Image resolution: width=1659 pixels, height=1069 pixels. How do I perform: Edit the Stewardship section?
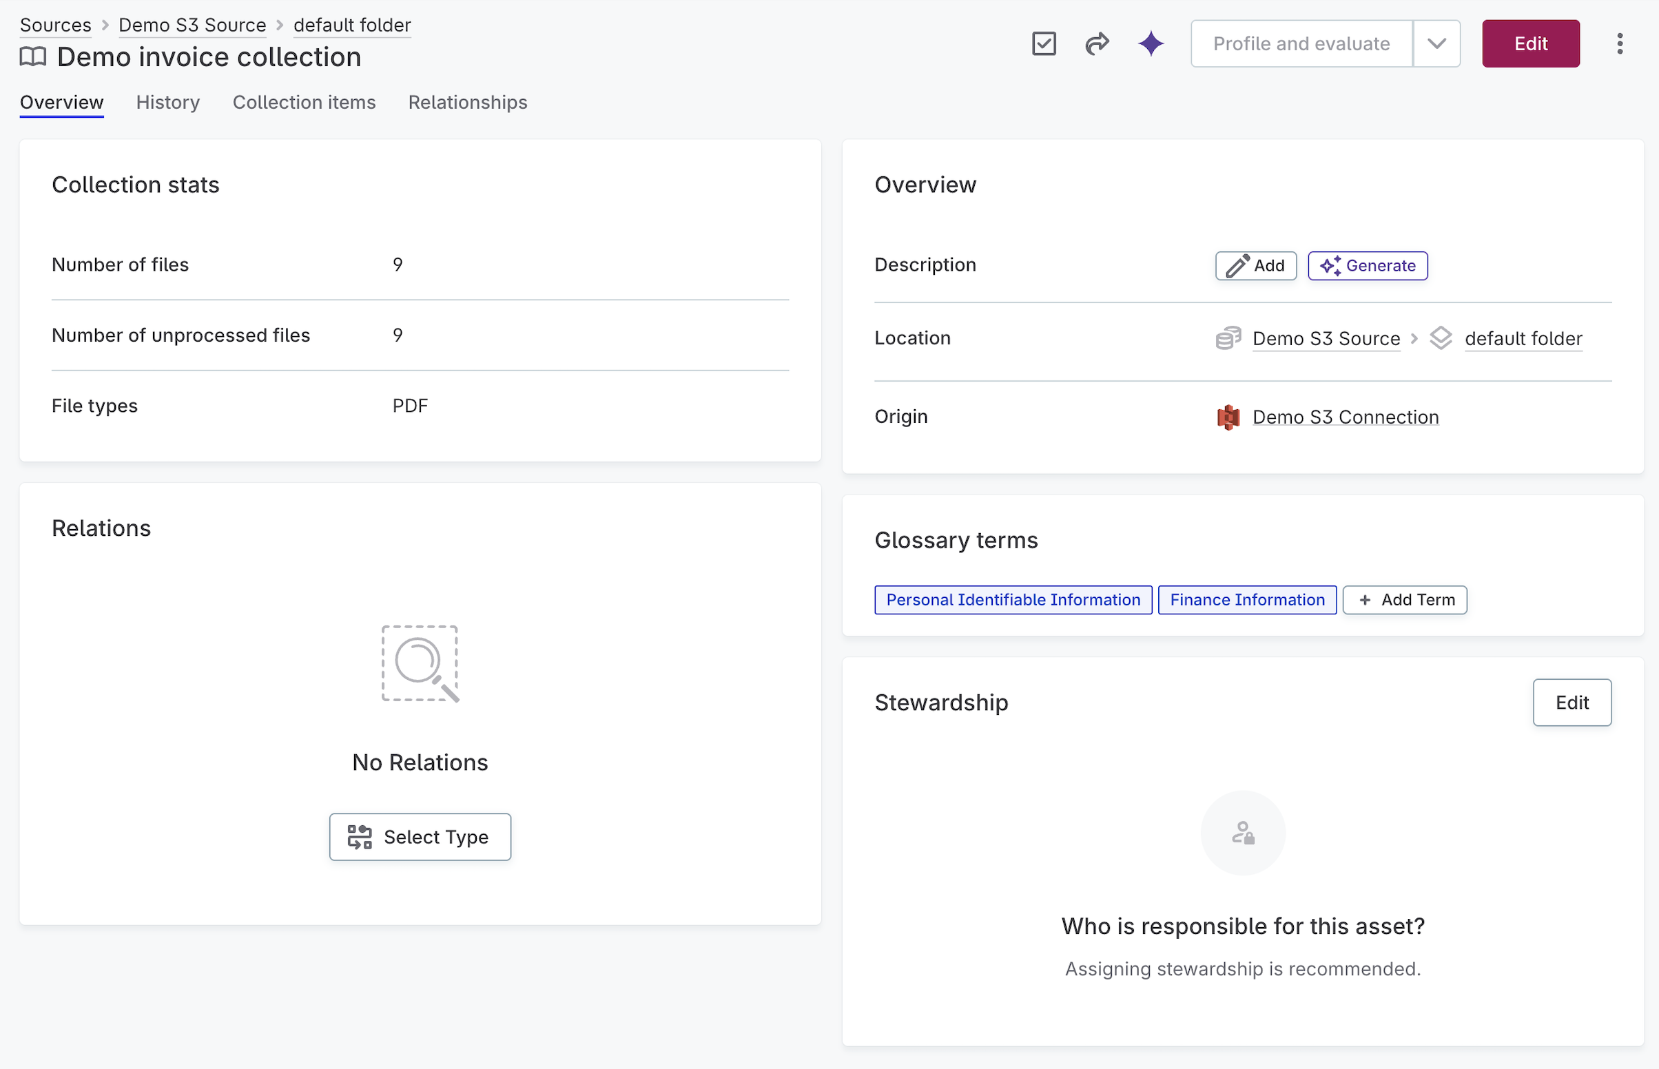point(1571,703)
